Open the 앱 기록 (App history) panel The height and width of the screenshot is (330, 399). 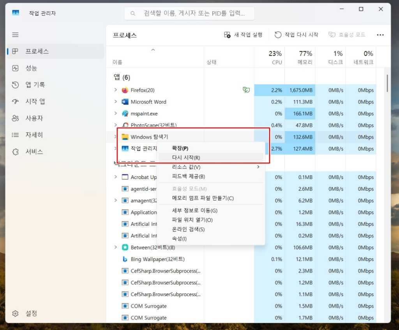click(x=36, y=84)
